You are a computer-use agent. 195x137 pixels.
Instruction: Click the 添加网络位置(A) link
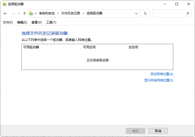161,74
